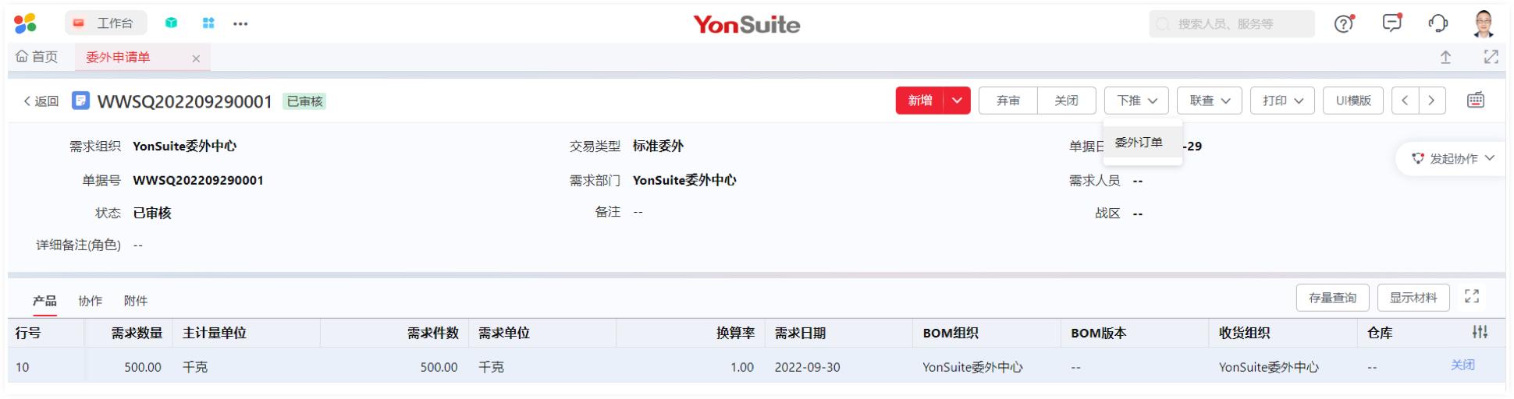Screen dimensions: 1514x399
Task: Go to 首页 home tab
Action: coord(37,57)
